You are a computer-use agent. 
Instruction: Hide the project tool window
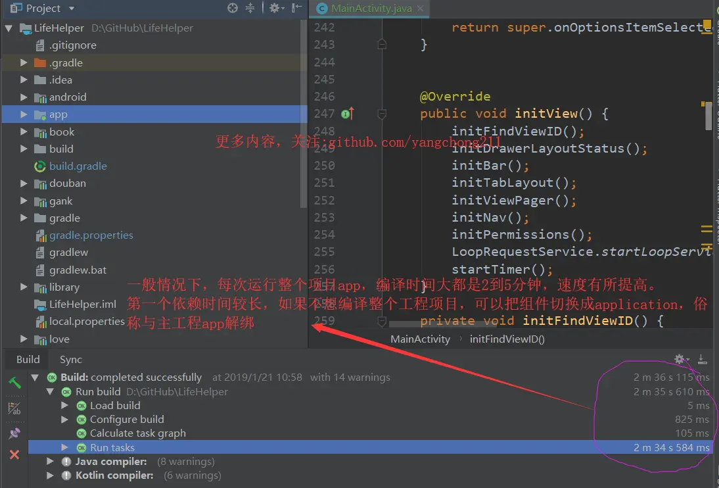click(x=296, y=7)
